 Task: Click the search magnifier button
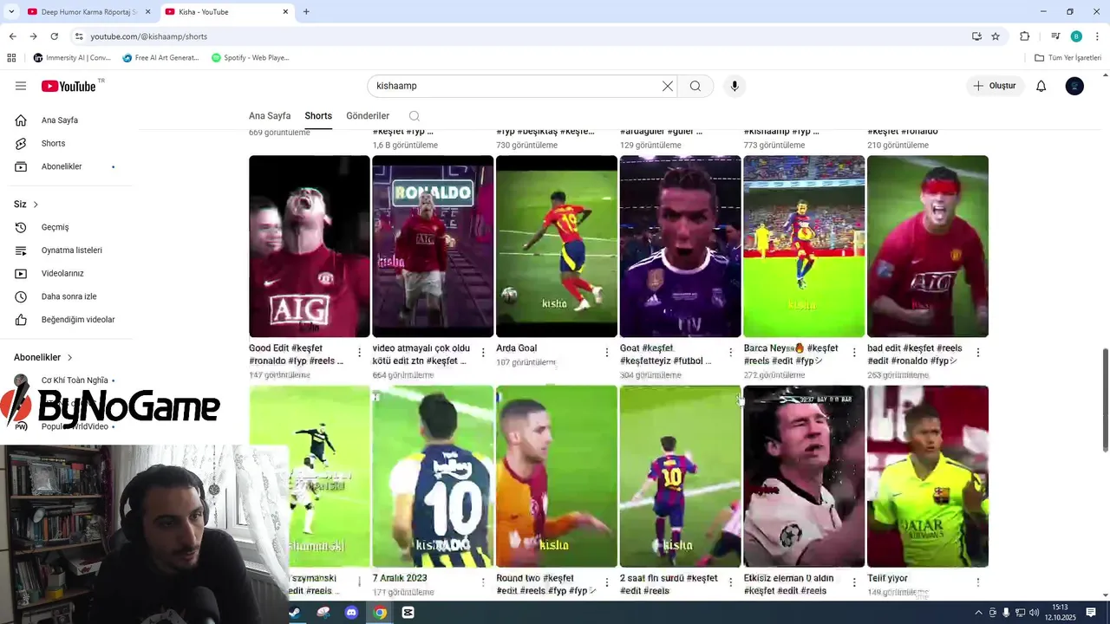[x=695, y=86]
